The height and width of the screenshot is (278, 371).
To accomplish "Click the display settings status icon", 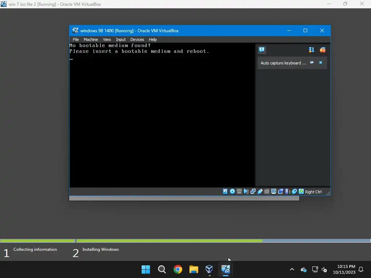I will (x=274, y=191).
